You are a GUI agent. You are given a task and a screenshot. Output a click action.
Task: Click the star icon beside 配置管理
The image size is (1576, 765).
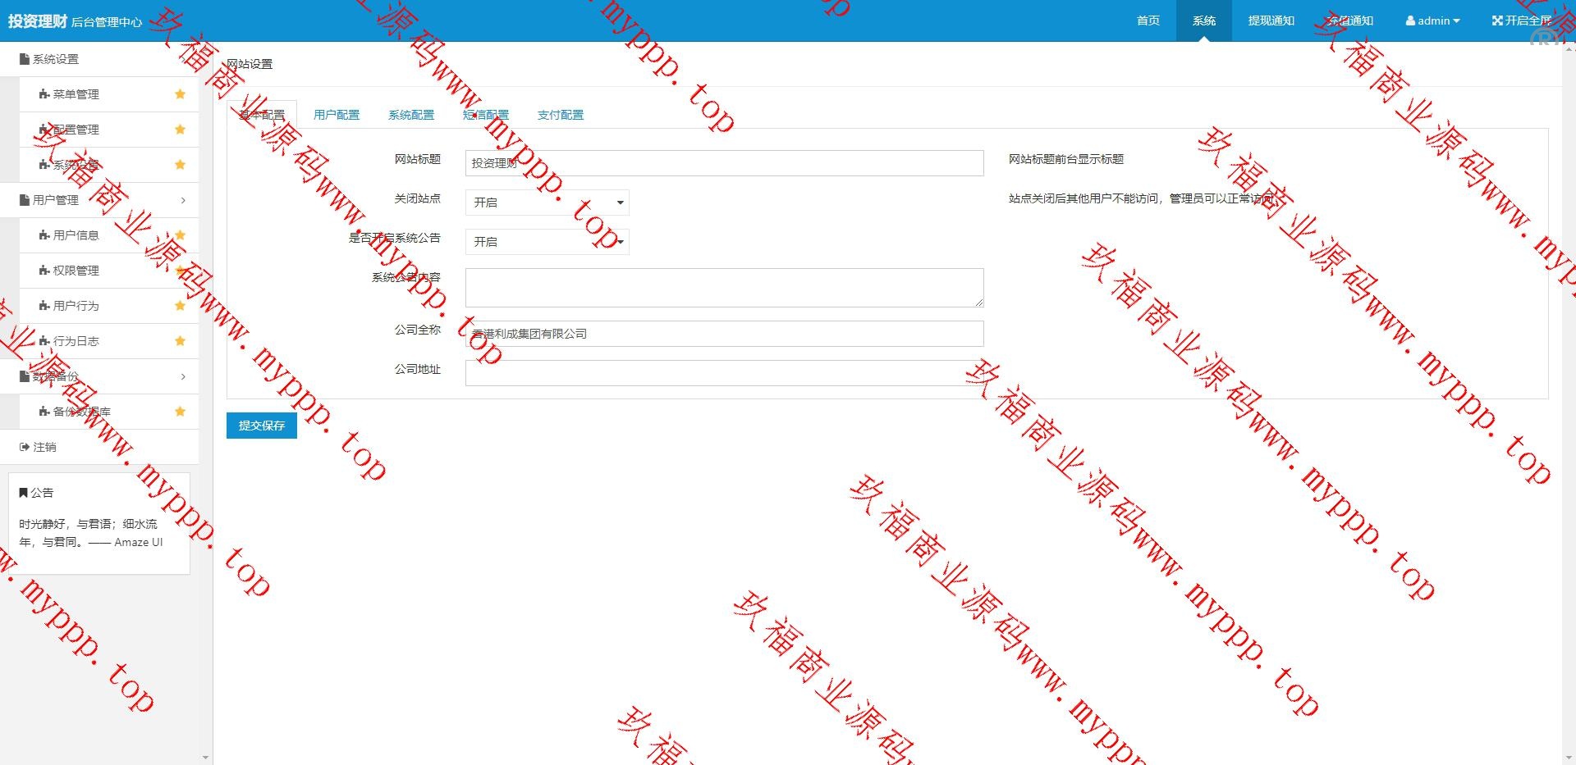(180, 130)
